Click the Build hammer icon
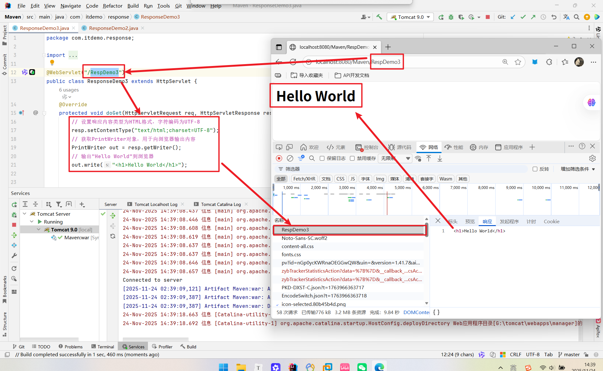603x371 pixels. coord(379,17)
